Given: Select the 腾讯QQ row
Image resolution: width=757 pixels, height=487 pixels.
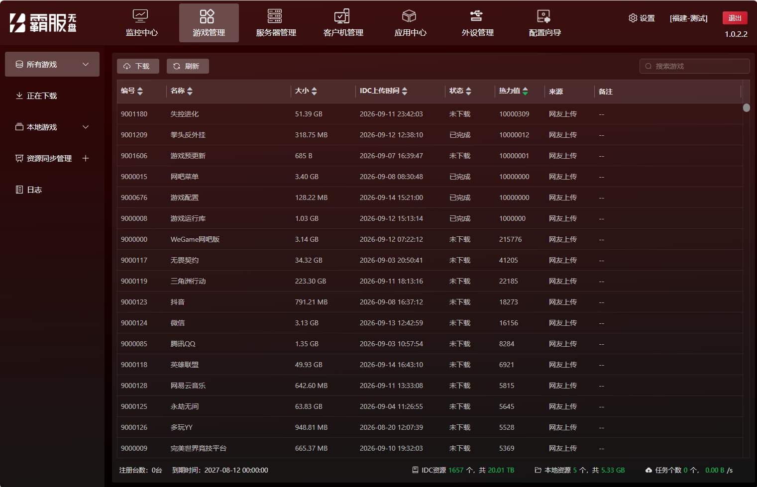Looking at the screenshot, I should (430, 344).
